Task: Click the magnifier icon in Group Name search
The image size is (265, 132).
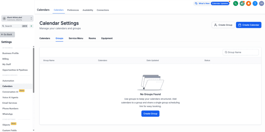Action: (x=226, y=52)
